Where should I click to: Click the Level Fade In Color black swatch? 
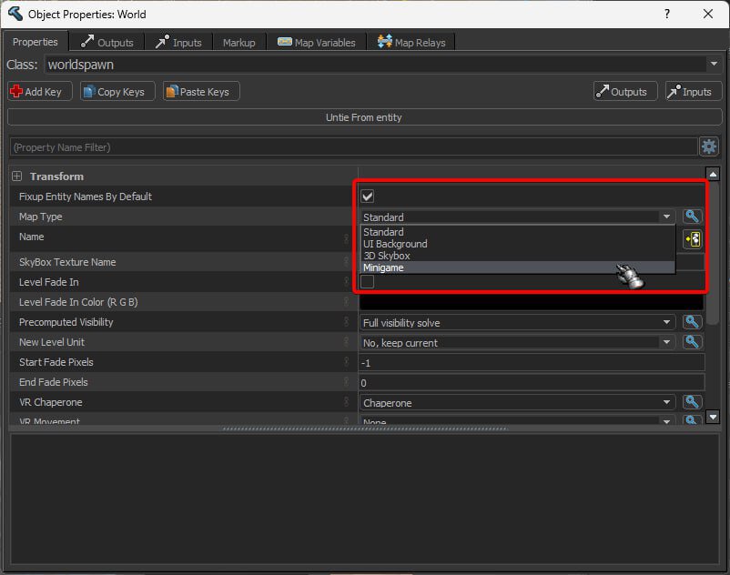click(532, 302)
